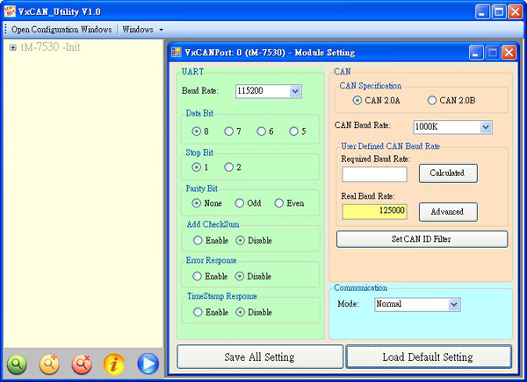527x382 pixels.
Task: Maximize the main VxCAN_Utility window
Action: pyautogui.click(x=499, y=11)
